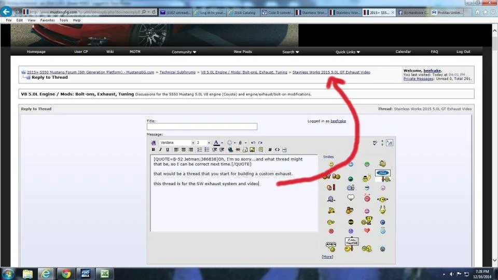This screenshot has width=498, height=280.
Task: Switch to the 2014 Catalog tab
Action: (243, 12)
